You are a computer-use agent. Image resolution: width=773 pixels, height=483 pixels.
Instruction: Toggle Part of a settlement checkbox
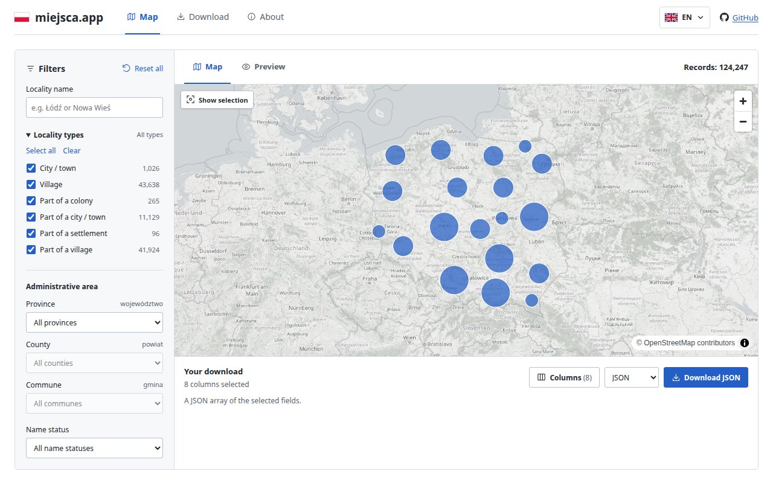pos(31,234)
